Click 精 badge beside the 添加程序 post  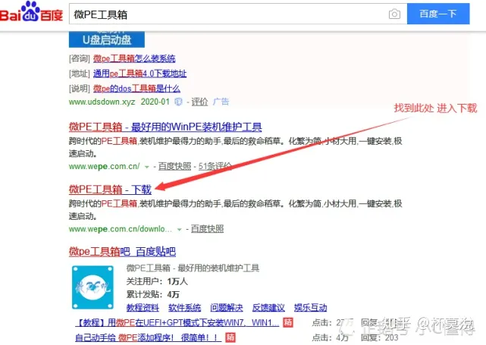coord(230,337)
